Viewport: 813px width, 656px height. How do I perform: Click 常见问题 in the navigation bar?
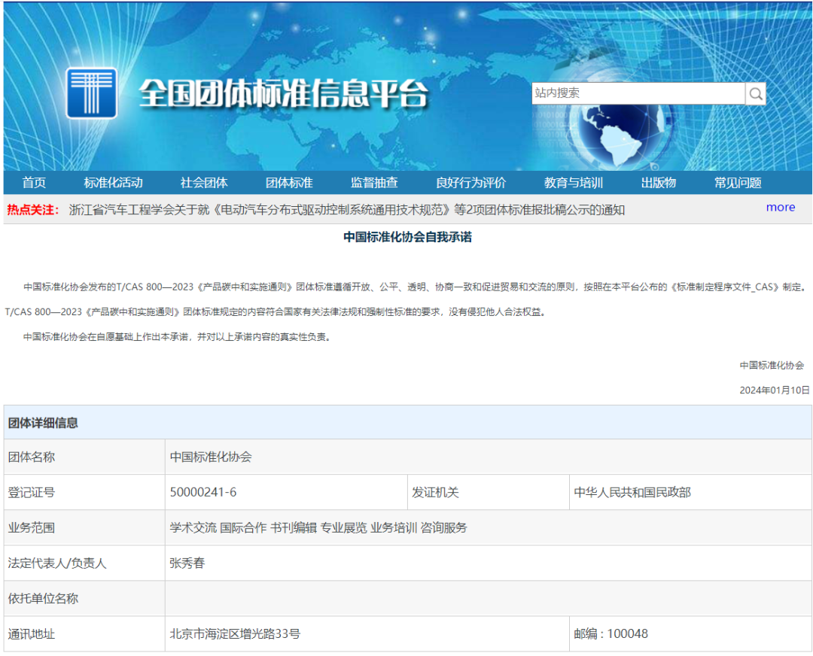[738, 183]
